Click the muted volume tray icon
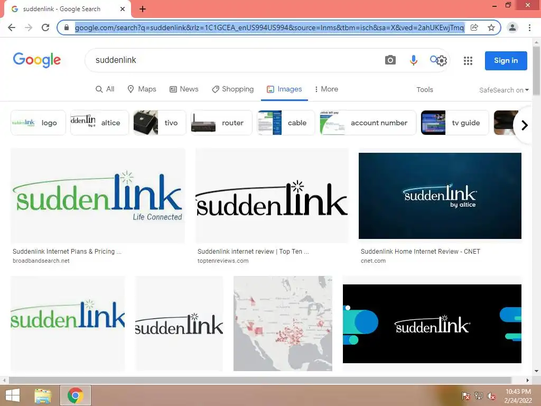Viewport: 541px width, 406px height. tap(491, 396)
